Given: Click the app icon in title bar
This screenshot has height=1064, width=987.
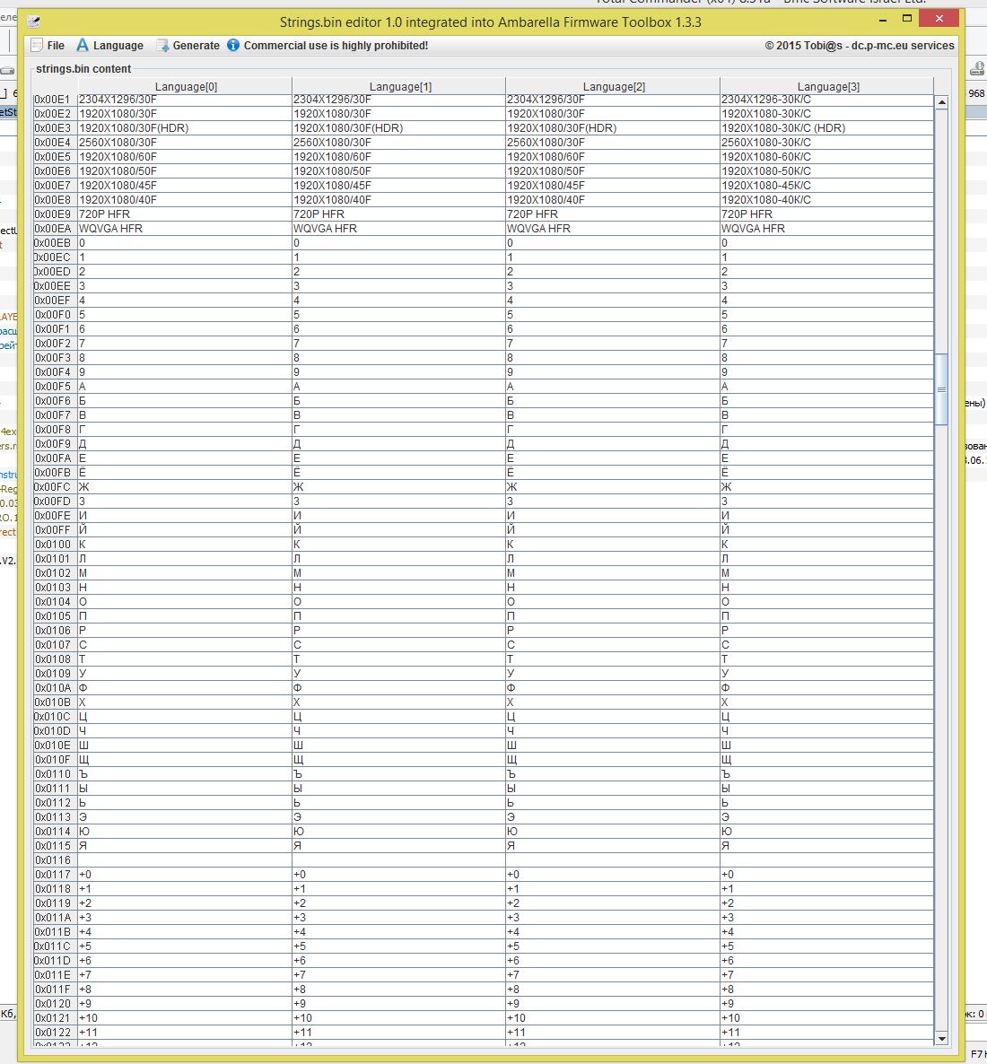Looking at the screenshot, I should pos(34,22).
